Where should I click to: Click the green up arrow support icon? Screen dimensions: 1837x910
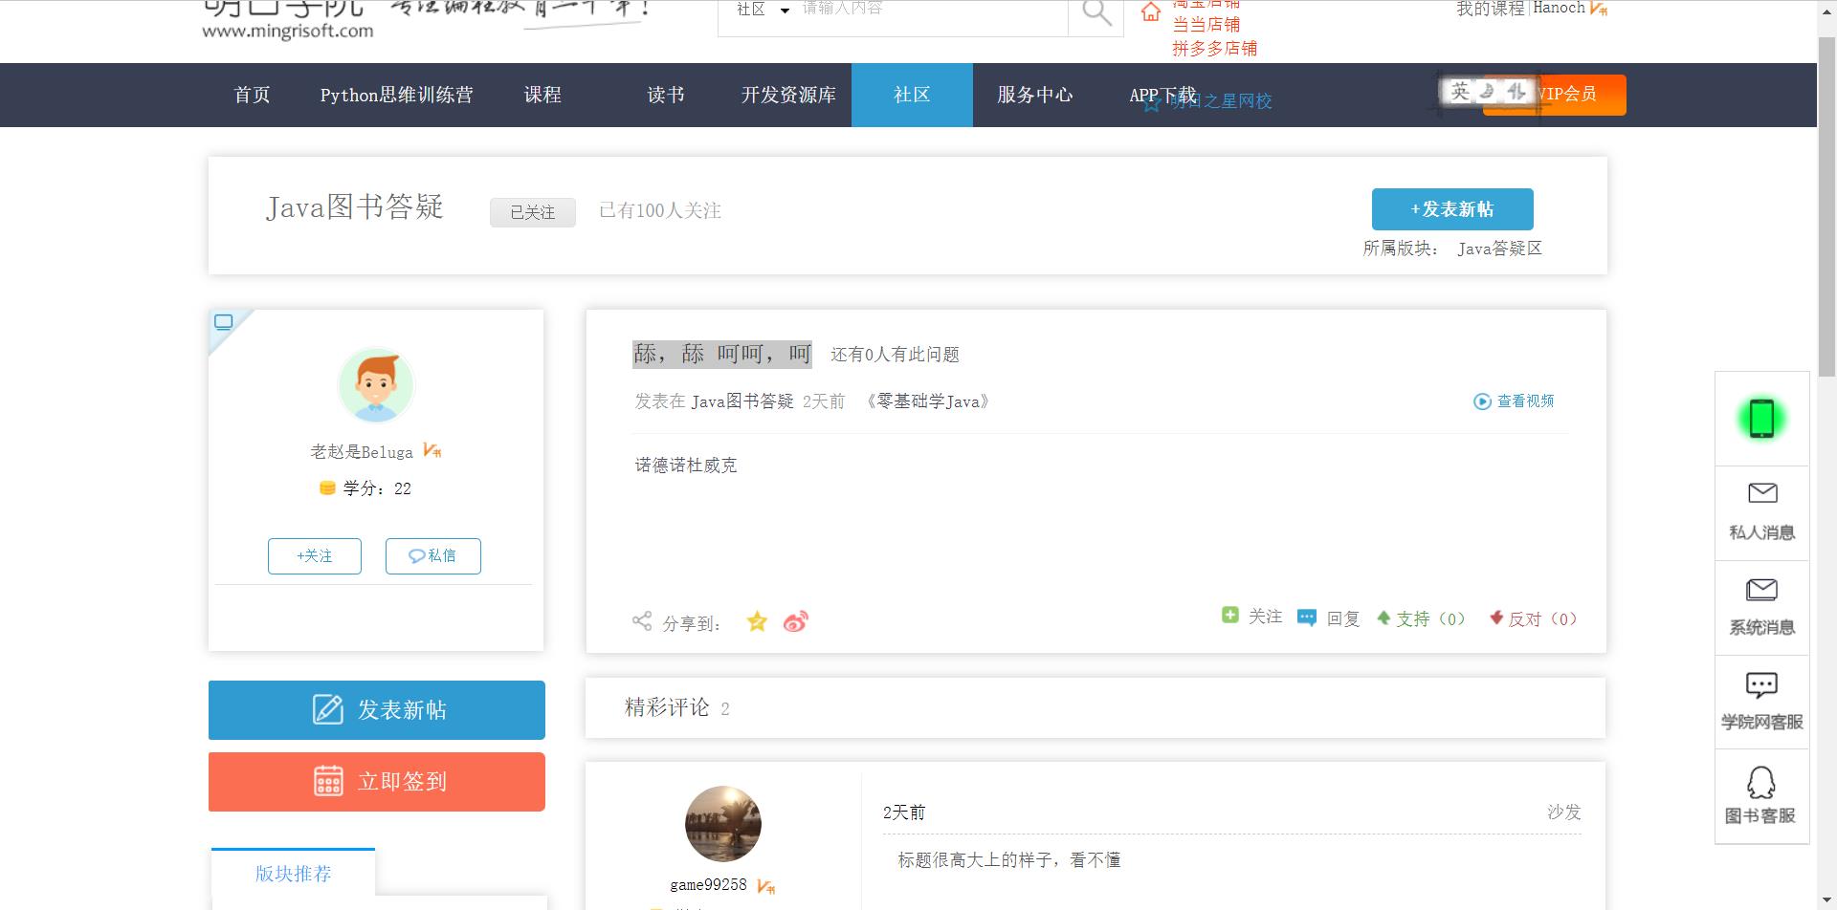[x=1383, y=617]
